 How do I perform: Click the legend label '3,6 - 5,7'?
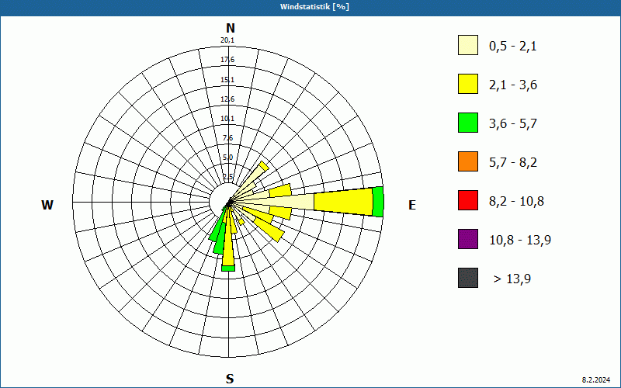click(513, 124)
